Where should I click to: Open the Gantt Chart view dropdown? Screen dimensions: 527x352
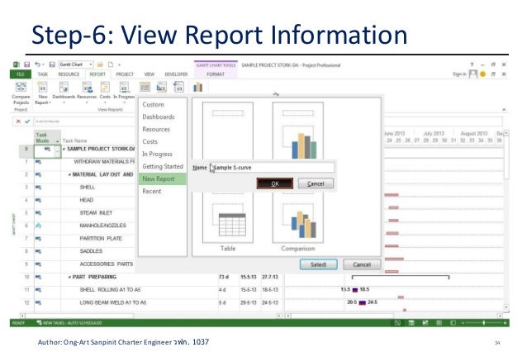[x=91, y=64]
